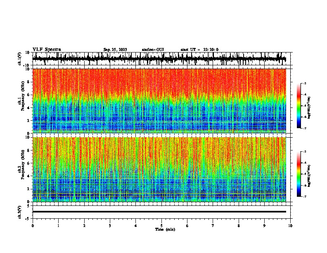Click the "5" tick on ch.3(V) axis
The height and width of the screenshot is (253, 327).
coord(29,206)
